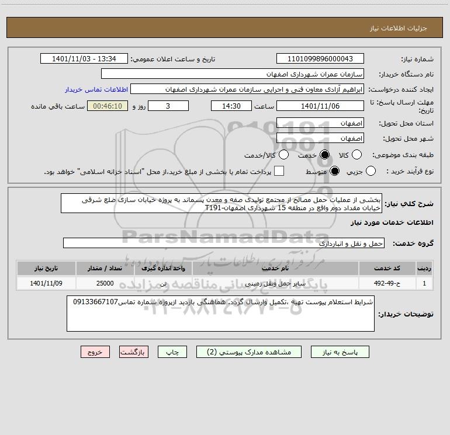
Task: Select the متوسط purchase type radio
Action: click(335, 171)
